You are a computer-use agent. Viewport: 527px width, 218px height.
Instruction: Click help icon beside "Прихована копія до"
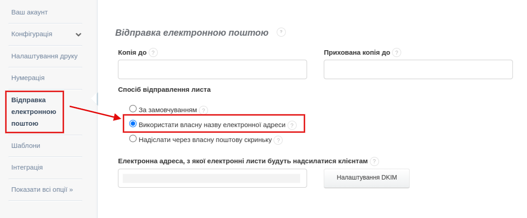point(397,52)
